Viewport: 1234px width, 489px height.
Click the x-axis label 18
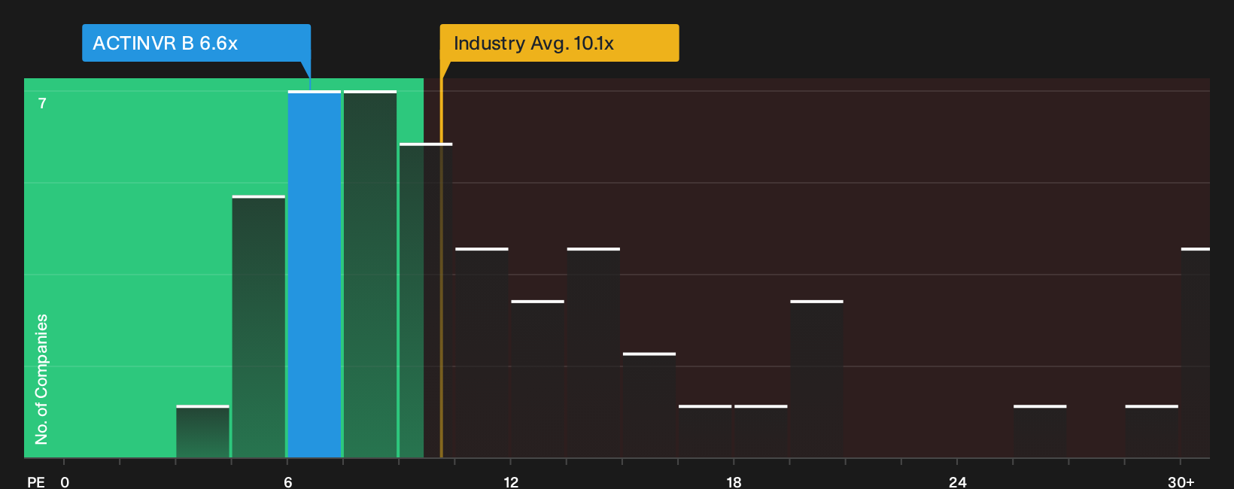point(734,482)
